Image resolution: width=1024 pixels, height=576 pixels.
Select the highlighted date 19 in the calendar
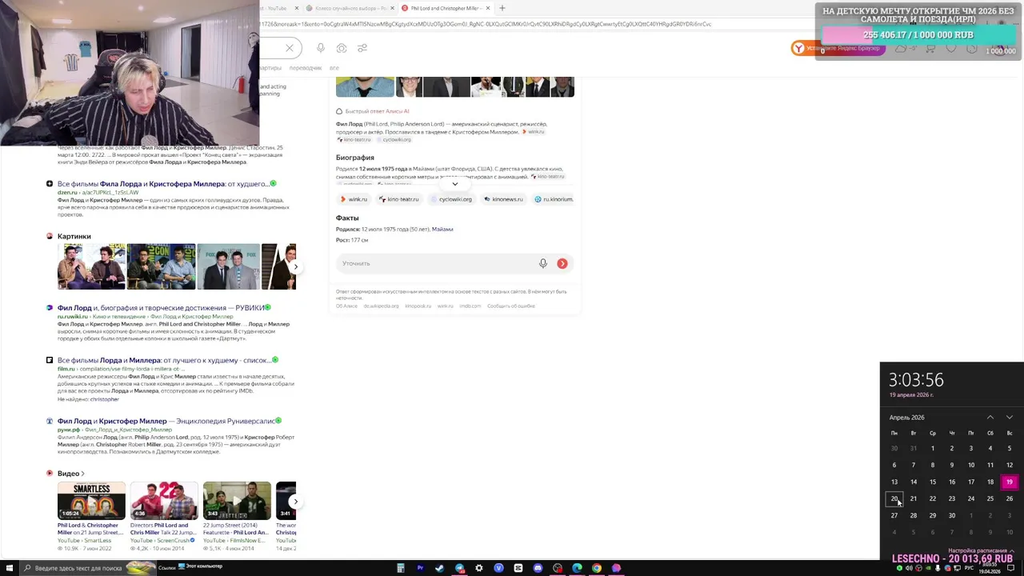(1010, 482)
